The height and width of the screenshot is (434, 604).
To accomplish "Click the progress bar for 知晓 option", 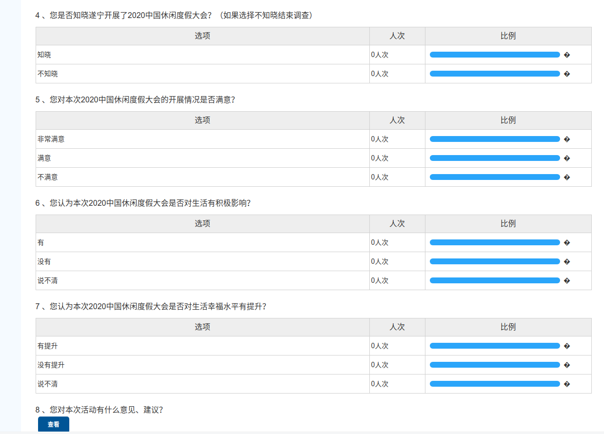I will [x=495, y=55].
